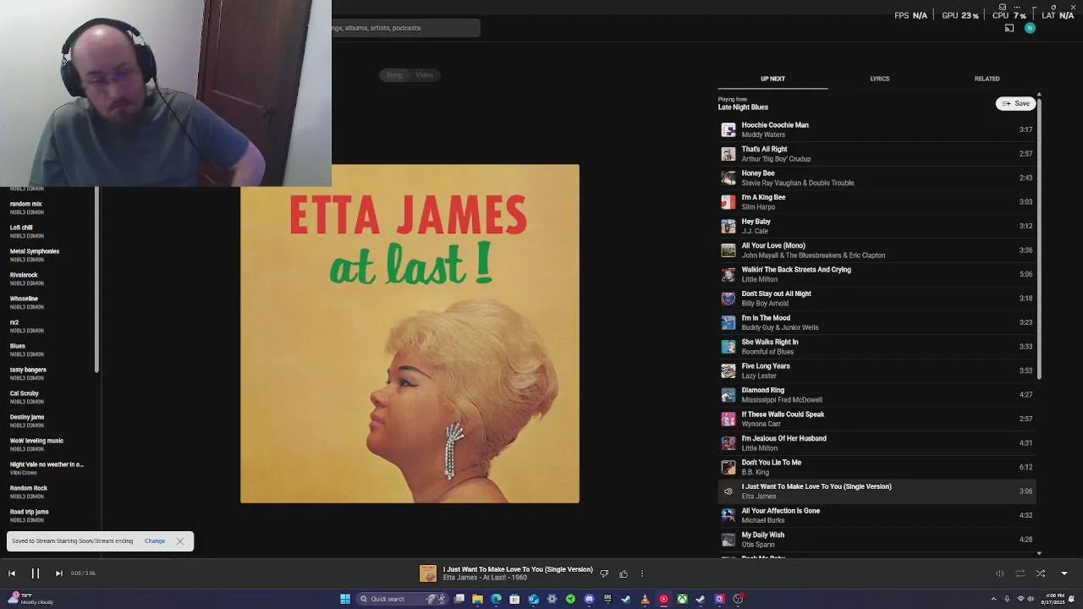
Task: Click the sidebar playlist scrollbar
Action: tap(96, 279)
